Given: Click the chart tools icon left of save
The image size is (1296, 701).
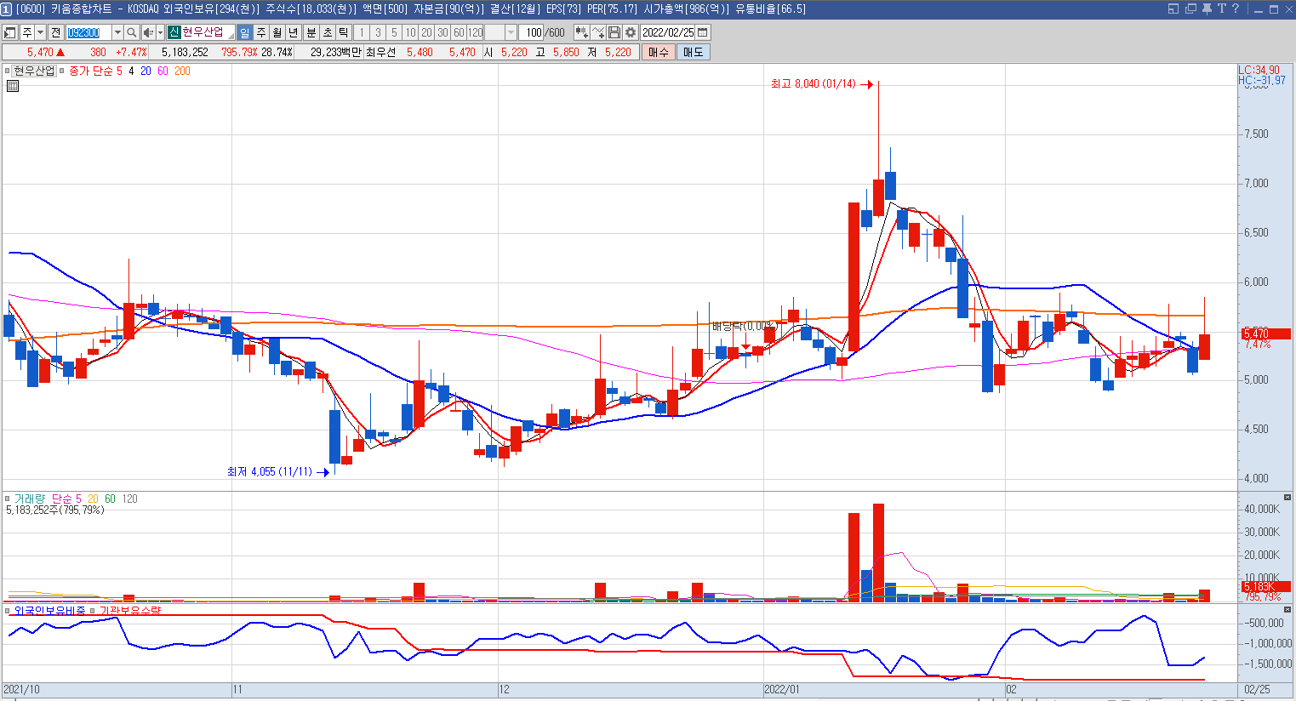Looking at the screenshot, I should point(581,32).
